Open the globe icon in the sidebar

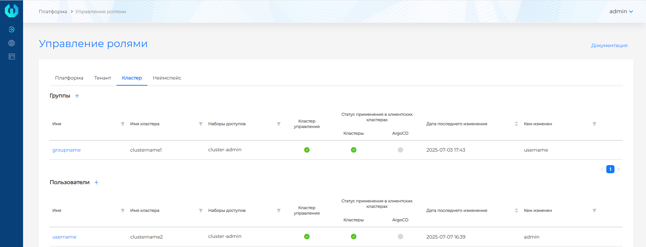[x=12, y=43]
